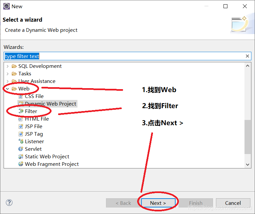
Task: Click the SQL Development folder icon
Action: click(x=14, y=66)
